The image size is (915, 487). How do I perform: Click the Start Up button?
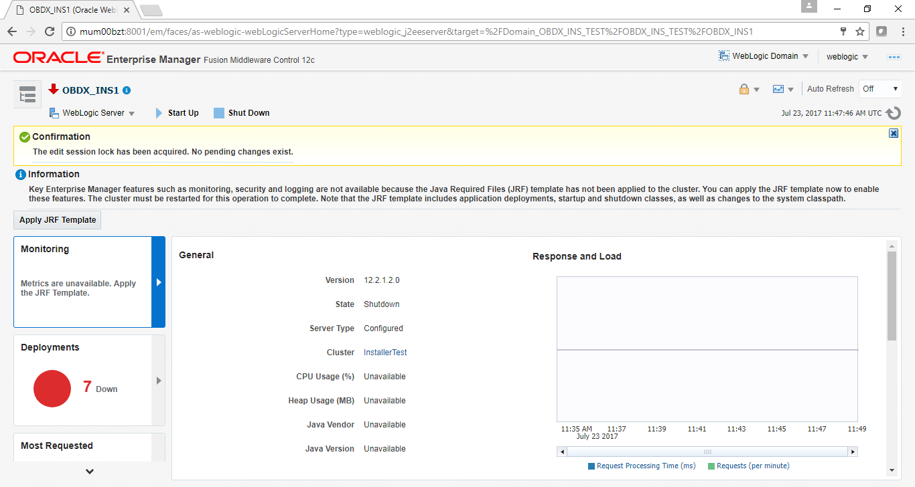tap(178, 113)
